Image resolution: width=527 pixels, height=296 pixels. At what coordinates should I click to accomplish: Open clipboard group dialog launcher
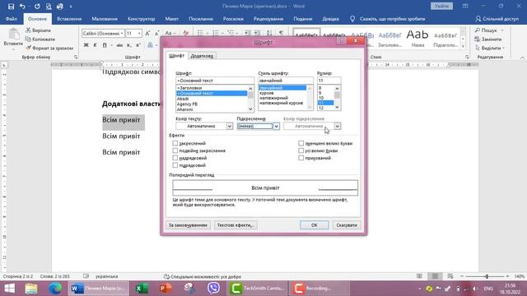click(76, 57)
